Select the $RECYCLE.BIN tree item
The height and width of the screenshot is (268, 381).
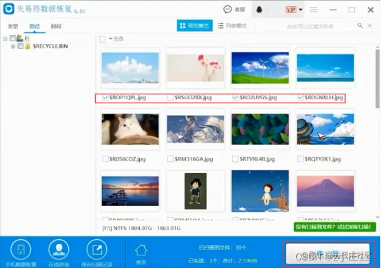(x=50, y=46)
